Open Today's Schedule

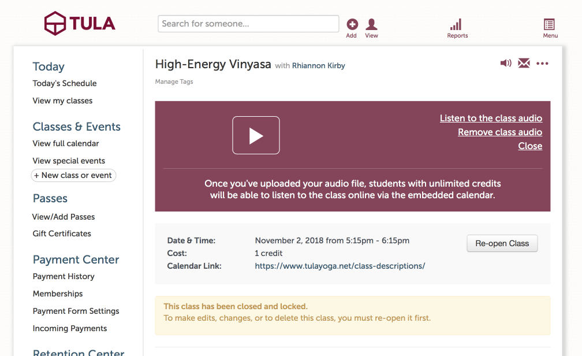(x=65, y=83)
